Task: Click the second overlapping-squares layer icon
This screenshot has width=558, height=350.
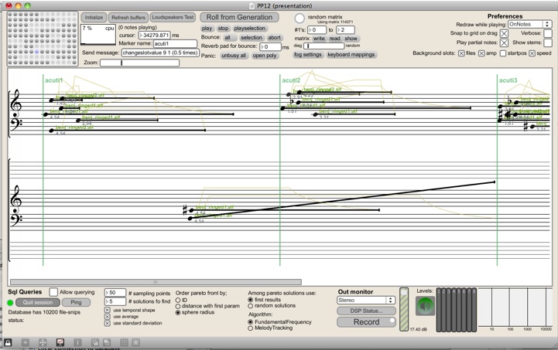Action: point(106,342)
